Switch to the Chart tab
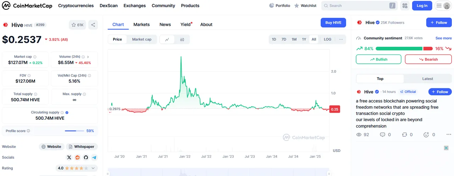The image size is (454, 176). (118, 24)
